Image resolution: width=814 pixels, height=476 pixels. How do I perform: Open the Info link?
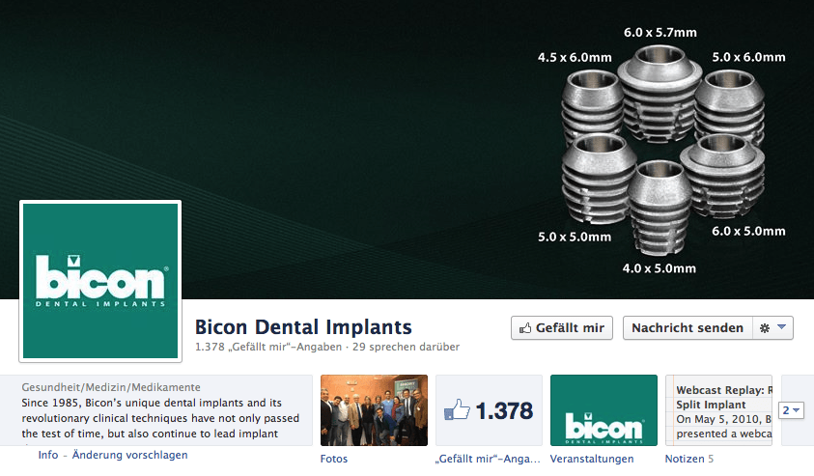(x=47, y=455)
